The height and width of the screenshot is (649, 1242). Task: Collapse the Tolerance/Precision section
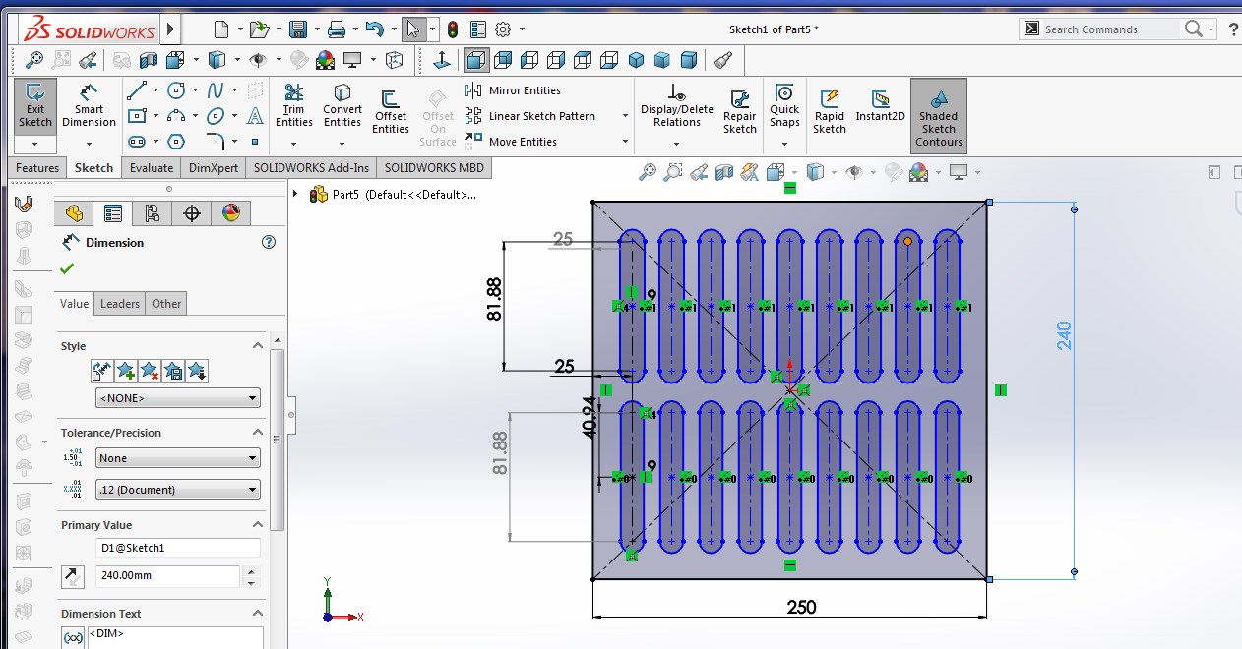tap(258, 433)
